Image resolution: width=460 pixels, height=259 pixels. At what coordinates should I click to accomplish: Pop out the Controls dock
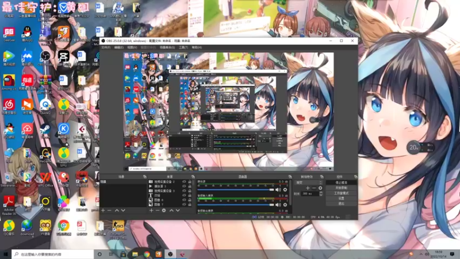point(355,177)
